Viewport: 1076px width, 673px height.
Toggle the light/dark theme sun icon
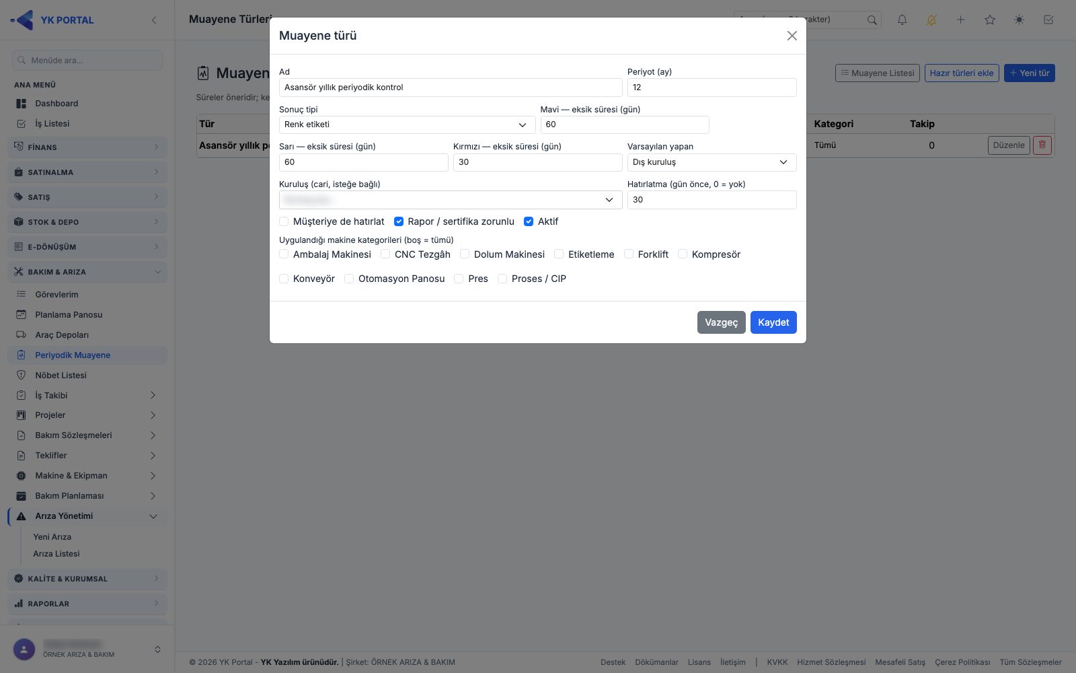(x=1020, y=20)
